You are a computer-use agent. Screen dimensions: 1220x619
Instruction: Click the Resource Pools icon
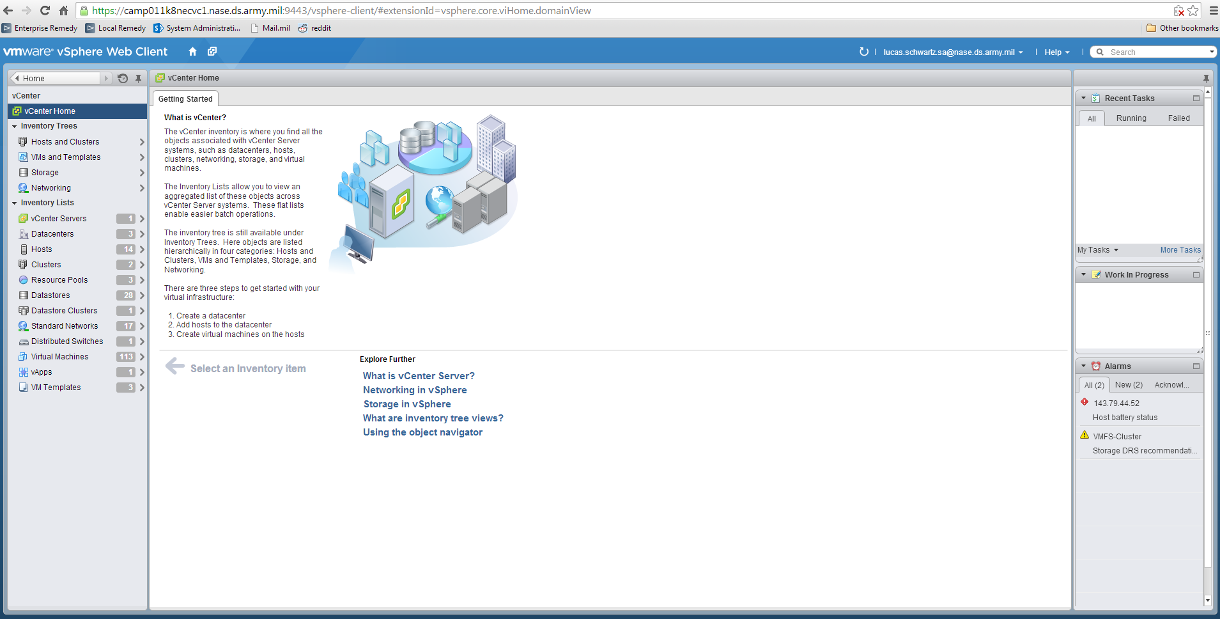coord(23,280)
